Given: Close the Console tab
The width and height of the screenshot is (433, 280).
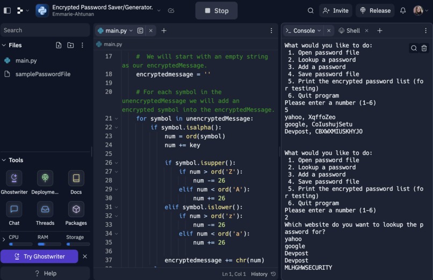Looking at the screenshot, I should coord(329,31).
